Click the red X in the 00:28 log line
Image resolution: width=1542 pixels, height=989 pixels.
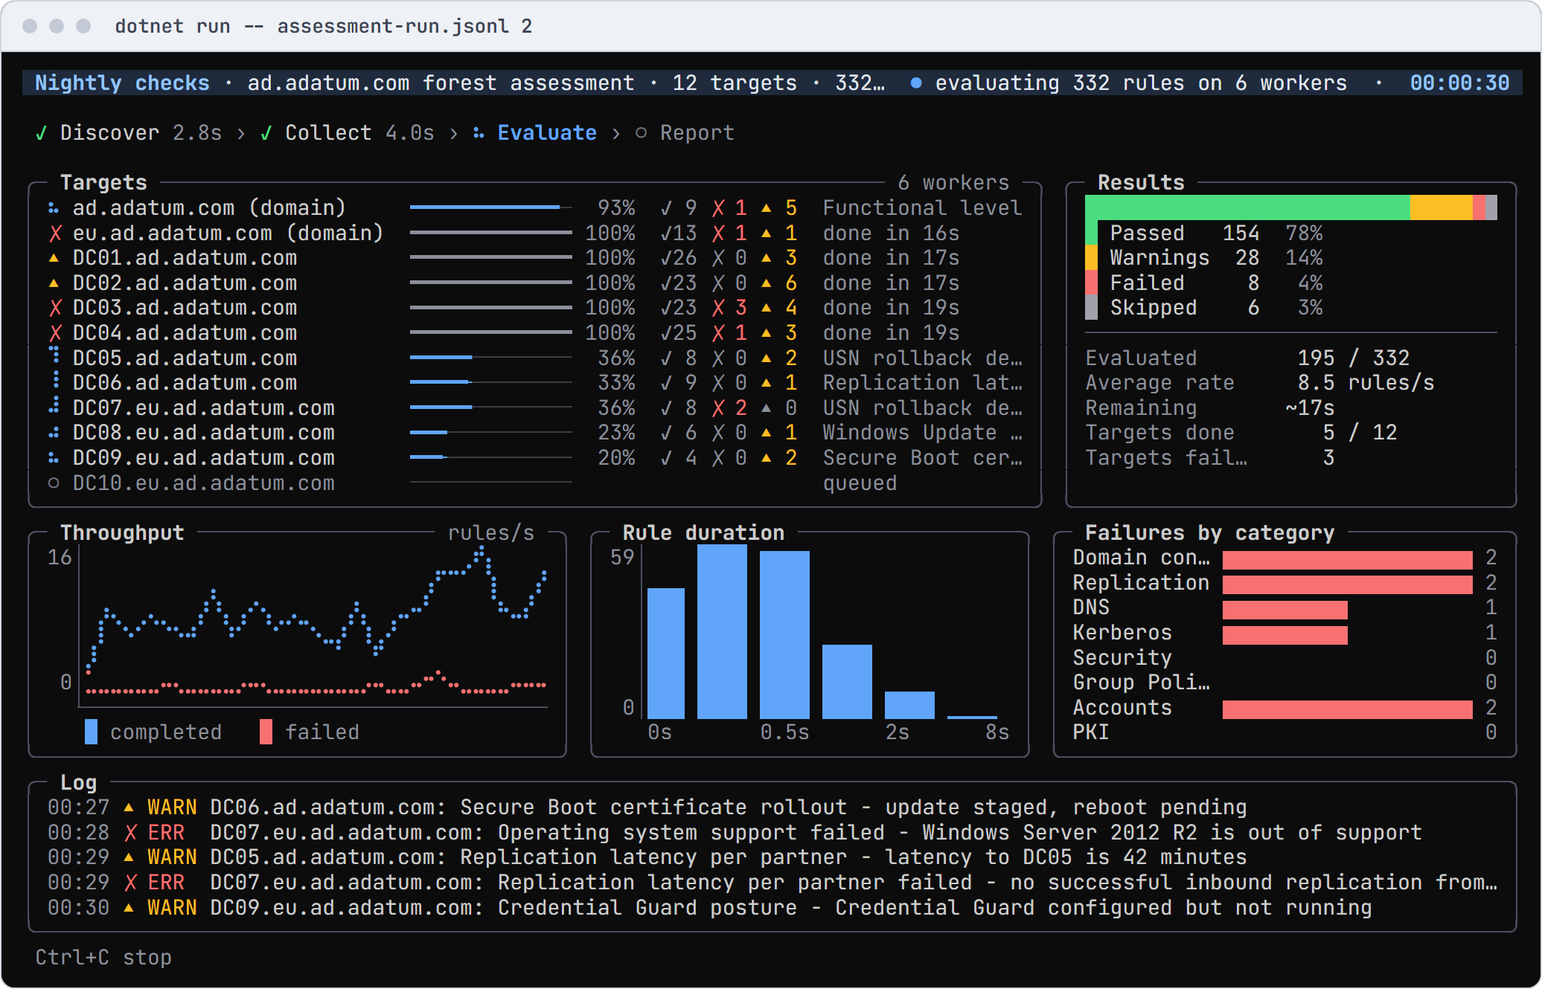tap(129, 833)
